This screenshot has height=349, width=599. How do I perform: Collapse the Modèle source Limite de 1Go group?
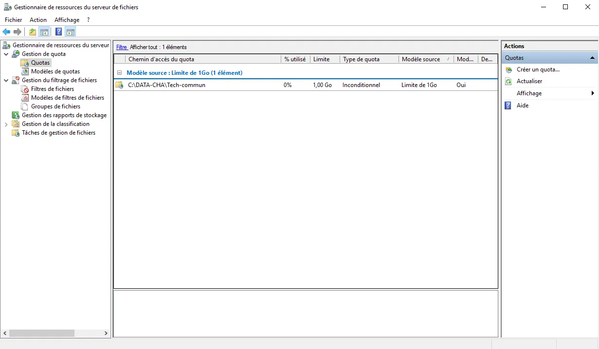119,73
